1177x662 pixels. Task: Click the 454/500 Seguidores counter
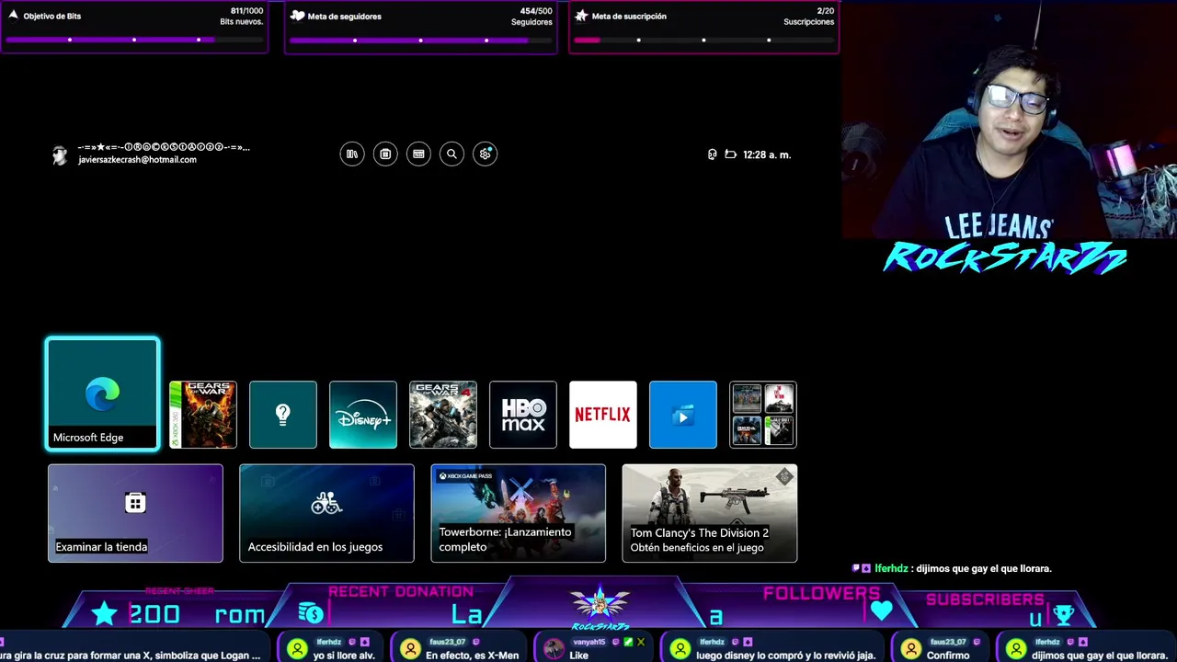pyautogui.click(x=531, y=17)
